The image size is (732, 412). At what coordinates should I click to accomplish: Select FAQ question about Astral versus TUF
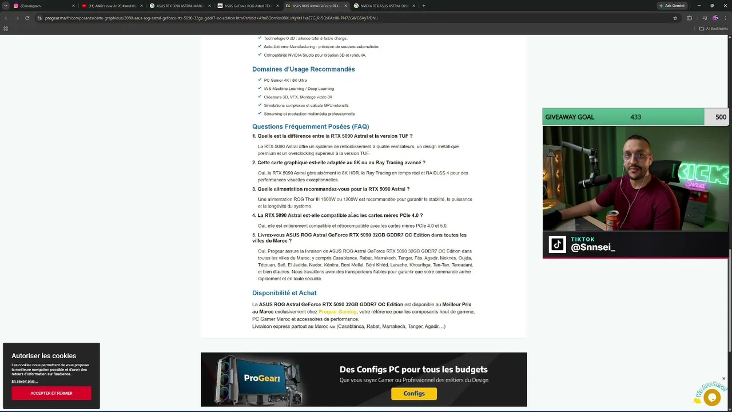click(x=332, y=136)
